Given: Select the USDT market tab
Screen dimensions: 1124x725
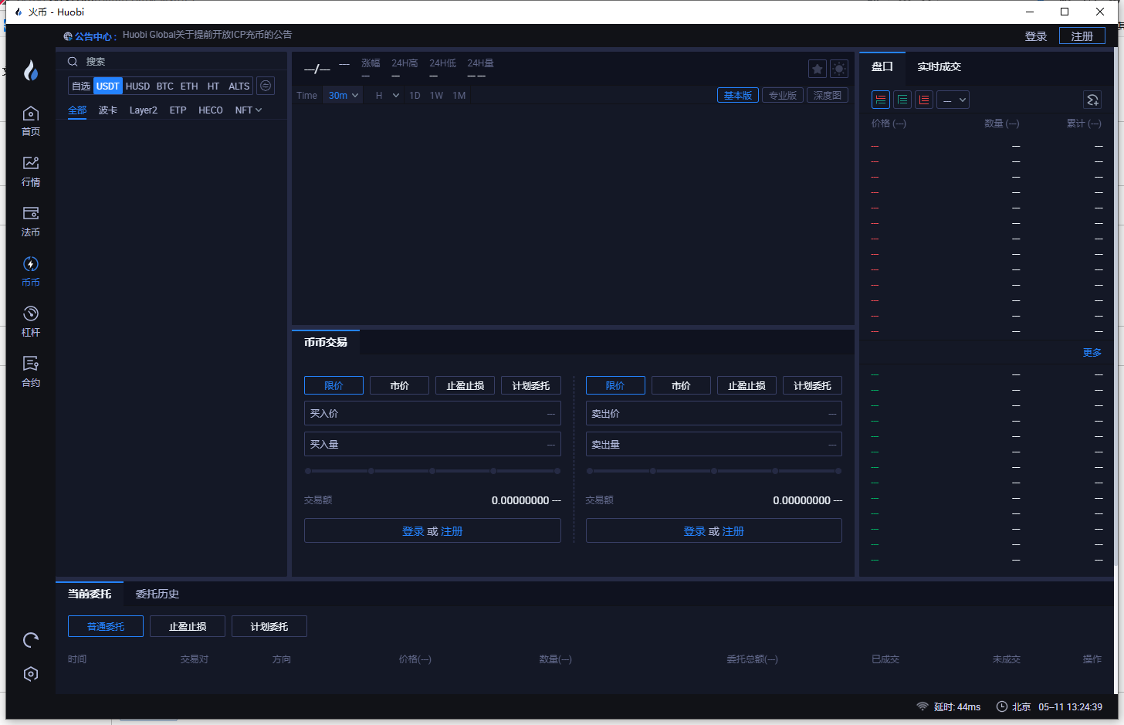Looking at the screenshot, I should [108, 86].
